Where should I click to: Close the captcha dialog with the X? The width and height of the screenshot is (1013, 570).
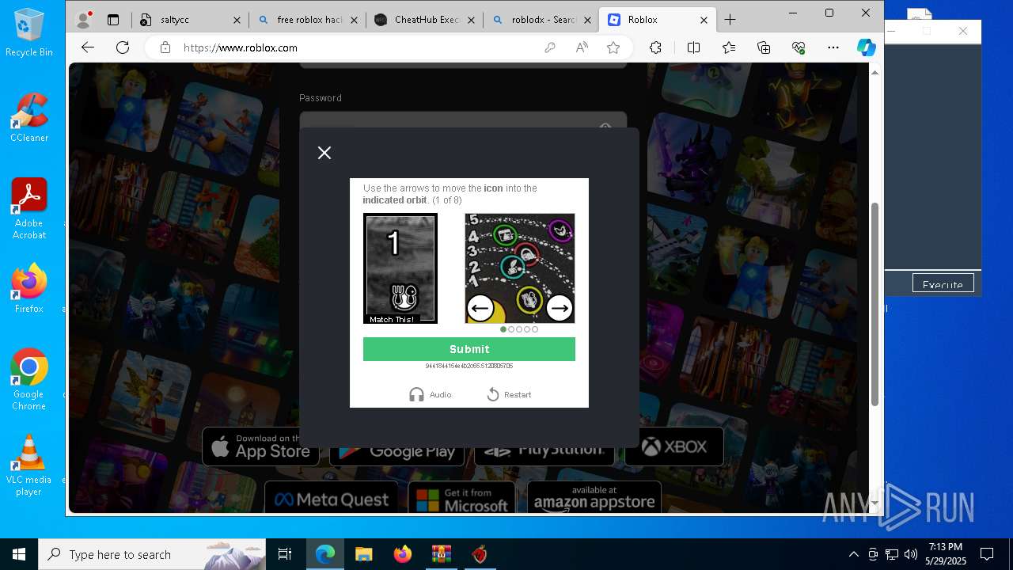[324, 153]
